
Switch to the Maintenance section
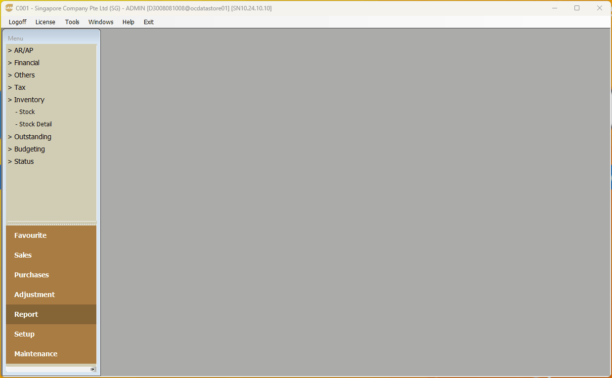point(51,354)
